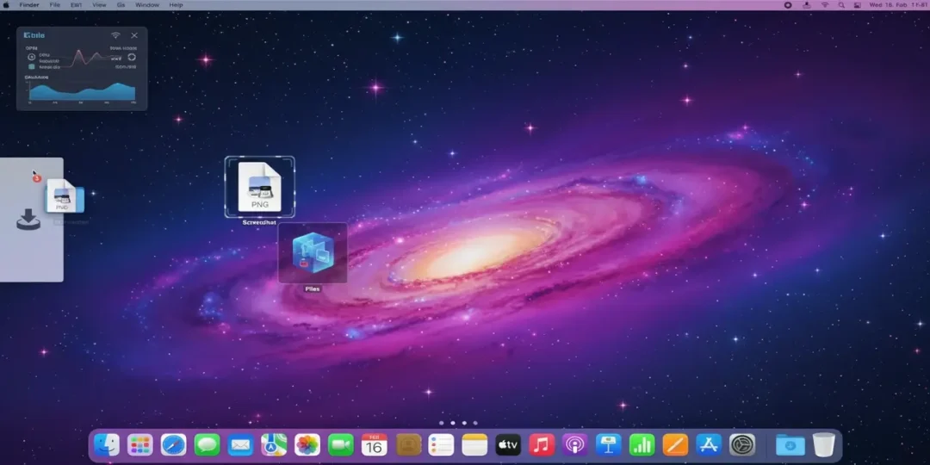Open the brown Contacts icon in Dock
The height and width of the screenshot is (465, 930).
409,445
